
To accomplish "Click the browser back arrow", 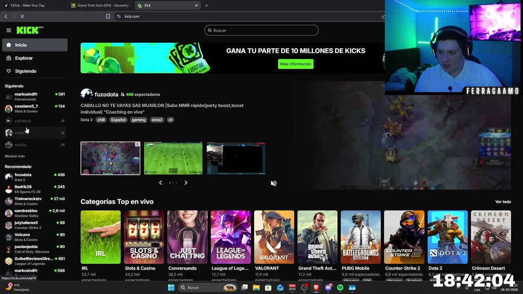I will [x=6, y=16].
